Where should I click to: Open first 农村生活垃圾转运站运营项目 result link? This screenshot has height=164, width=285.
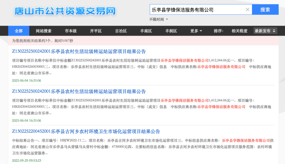pyautogui.click(x=79, y=52)
